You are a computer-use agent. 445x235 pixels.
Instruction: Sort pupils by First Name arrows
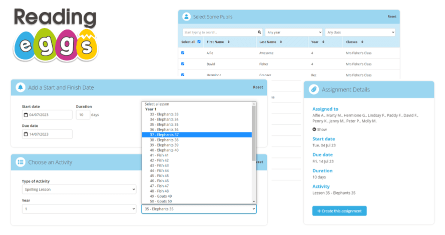tap(229, 42)
